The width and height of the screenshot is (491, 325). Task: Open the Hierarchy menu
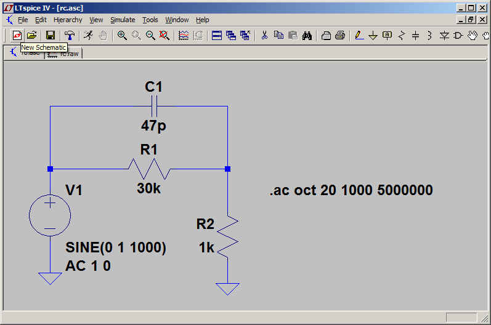click(68, 20)
